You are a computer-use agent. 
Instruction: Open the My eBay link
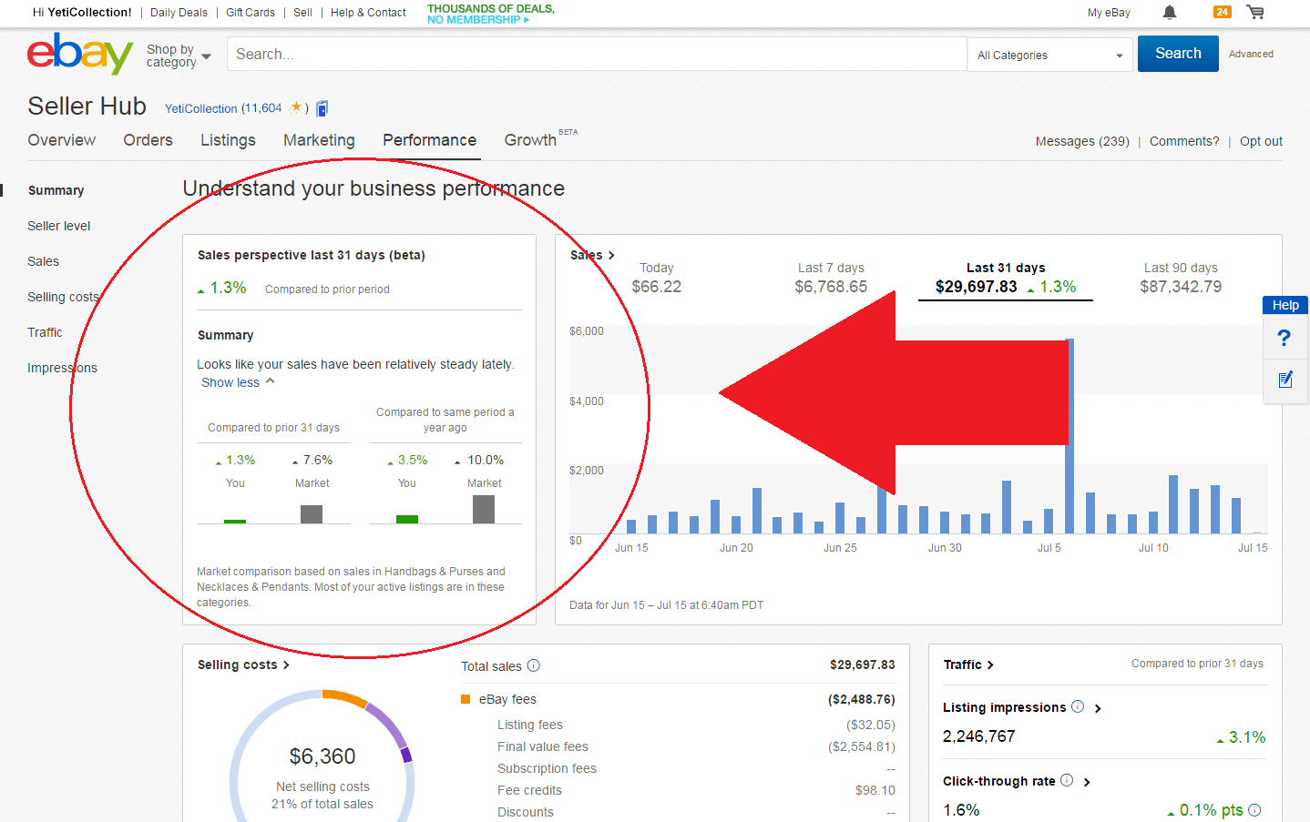pyautogui.click(x=1109, y=13)
